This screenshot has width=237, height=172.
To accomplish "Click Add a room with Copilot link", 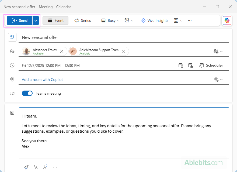I will tap(42, 79).
